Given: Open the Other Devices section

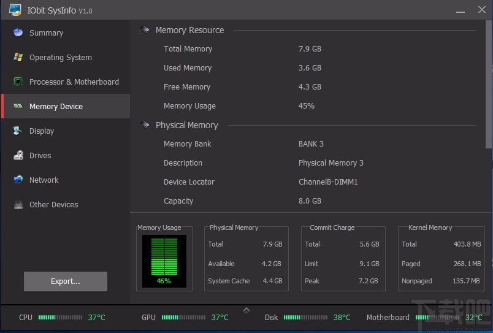Looking at the screenshot, I should (66, 204).
